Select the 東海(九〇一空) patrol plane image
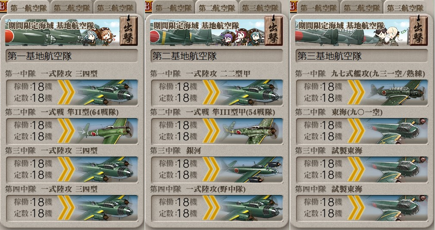The width and height of the screenshot is (435, 230). coord(397,131)
